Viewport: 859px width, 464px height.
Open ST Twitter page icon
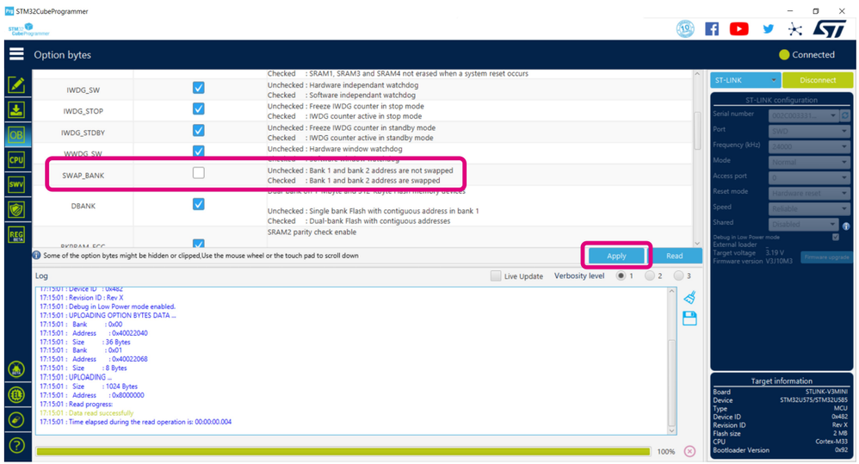coord(768,29)
